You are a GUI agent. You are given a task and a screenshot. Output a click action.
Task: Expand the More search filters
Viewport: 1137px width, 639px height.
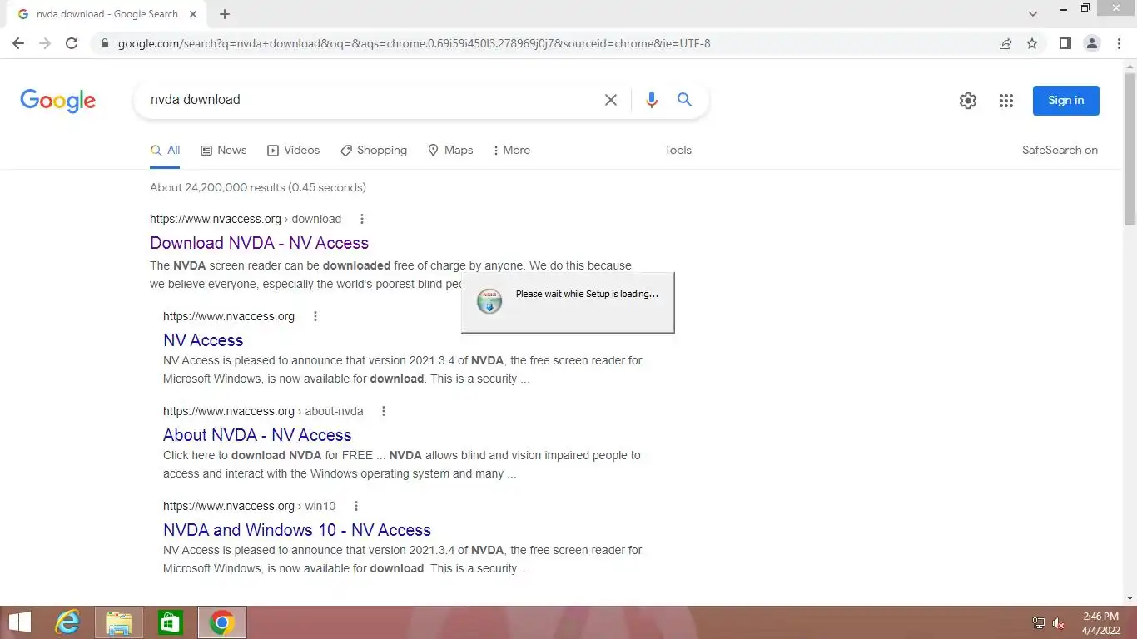511,151
